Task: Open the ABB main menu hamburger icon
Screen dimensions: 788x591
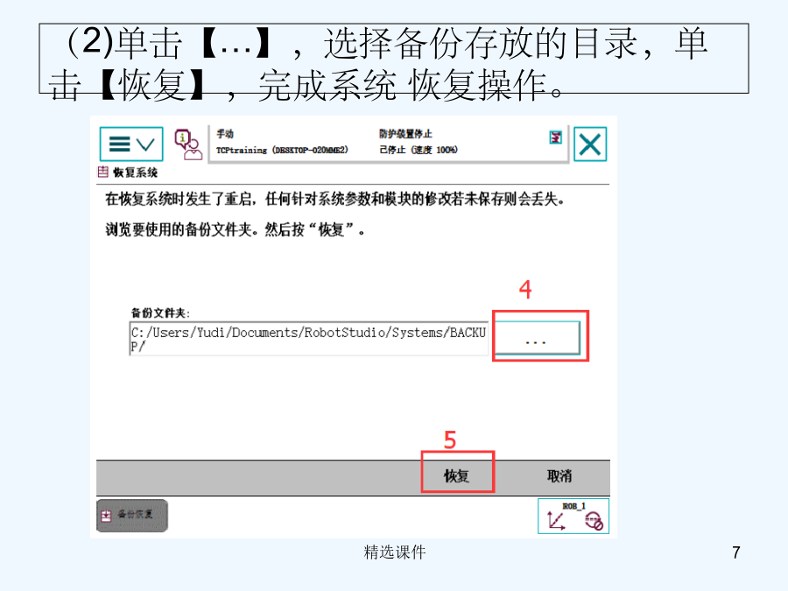Action: (x=120, y=144)
